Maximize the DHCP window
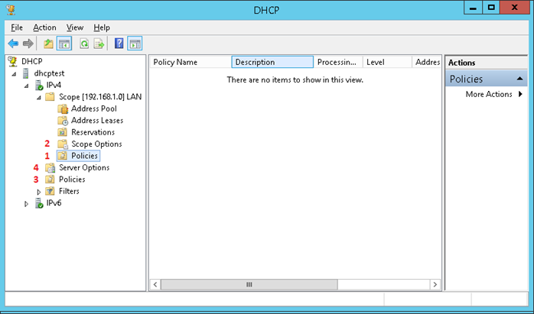 click(x=490, y=8)
